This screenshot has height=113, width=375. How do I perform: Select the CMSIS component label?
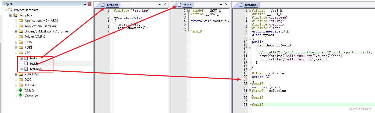pos(29,90)
